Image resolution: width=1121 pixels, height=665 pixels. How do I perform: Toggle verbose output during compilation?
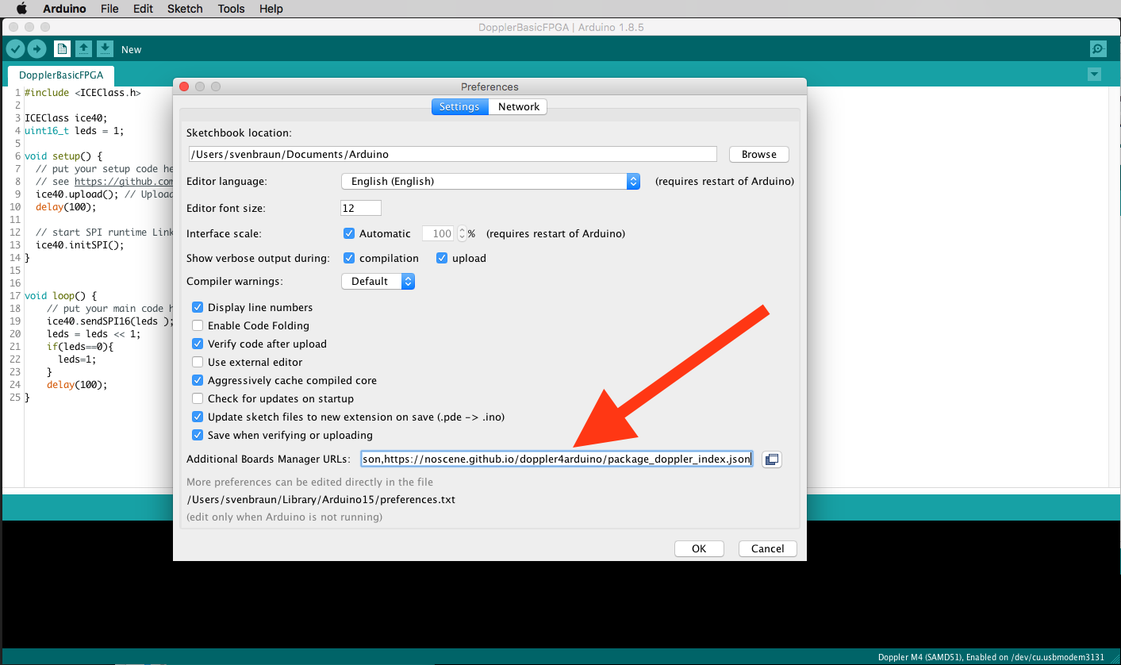(x=349, y=258)
